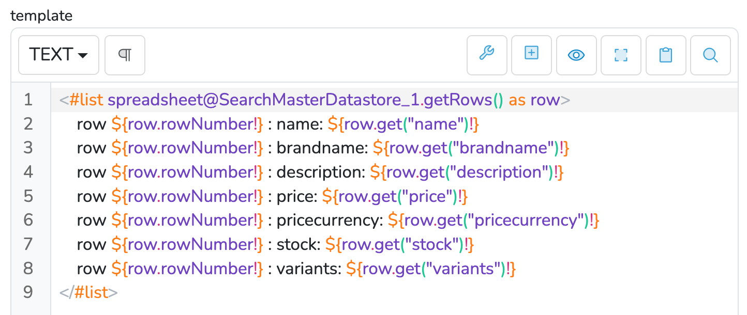Toggle the eye preview icon
Image resolution: width=747 pixels, height=315 pixels.
click(x=576, y=55)
